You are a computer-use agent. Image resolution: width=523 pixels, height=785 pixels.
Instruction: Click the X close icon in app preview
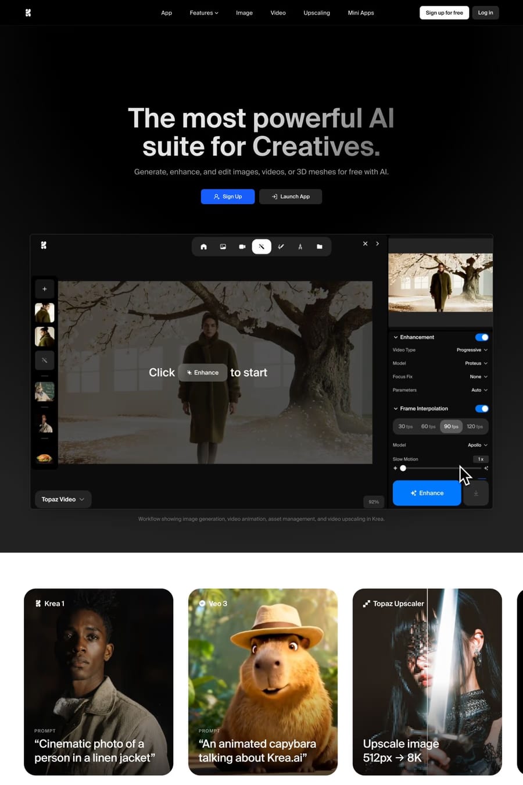[x=365, y=244]
